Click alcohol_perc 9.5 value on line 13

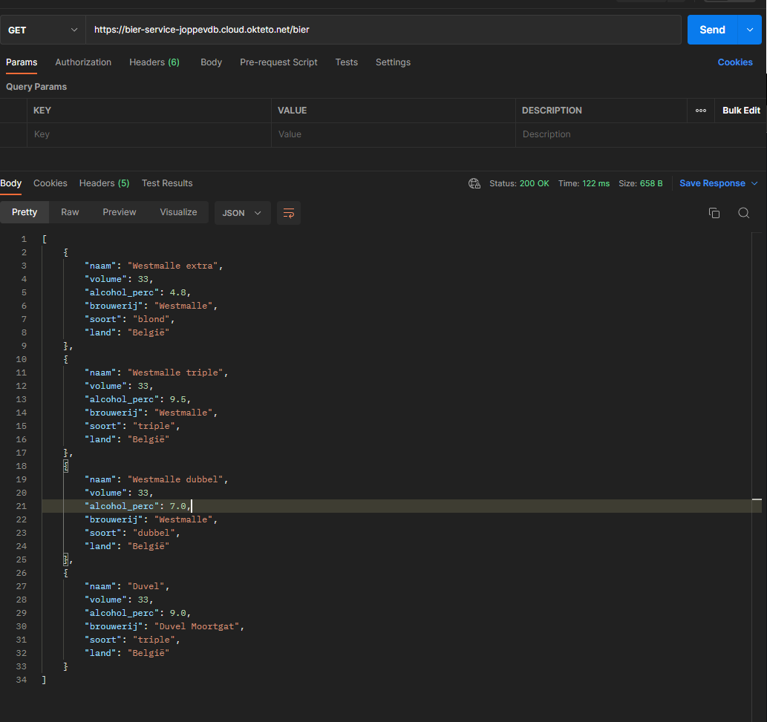pyautogui.click(x=177, y=399)
